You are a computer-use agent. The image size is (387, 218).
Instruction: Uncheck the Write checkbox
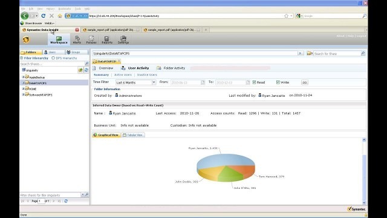click(278, 82)
